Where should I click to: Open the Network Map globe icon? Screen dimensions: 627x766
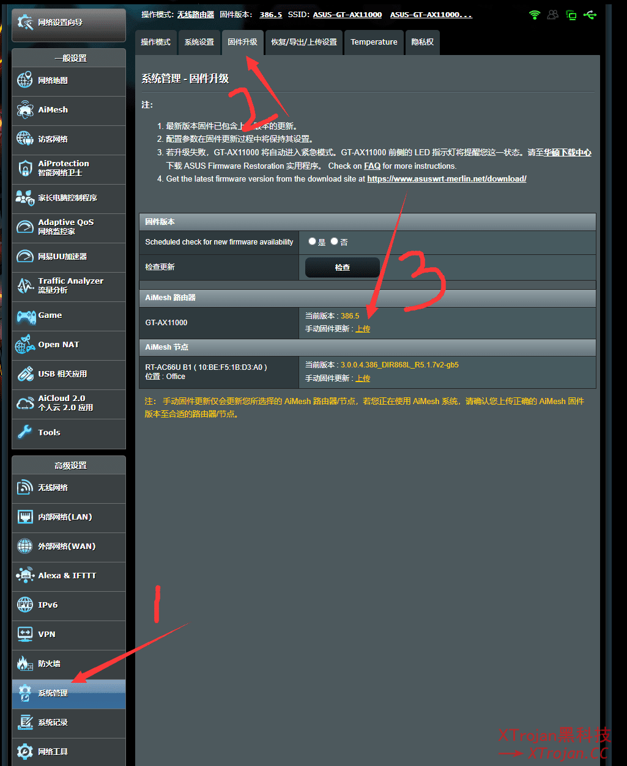pyautogui.click(x=25, y=80)
